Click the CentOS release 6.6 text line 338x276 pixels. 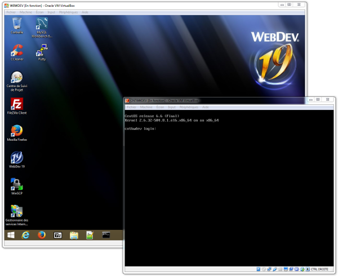152,116
